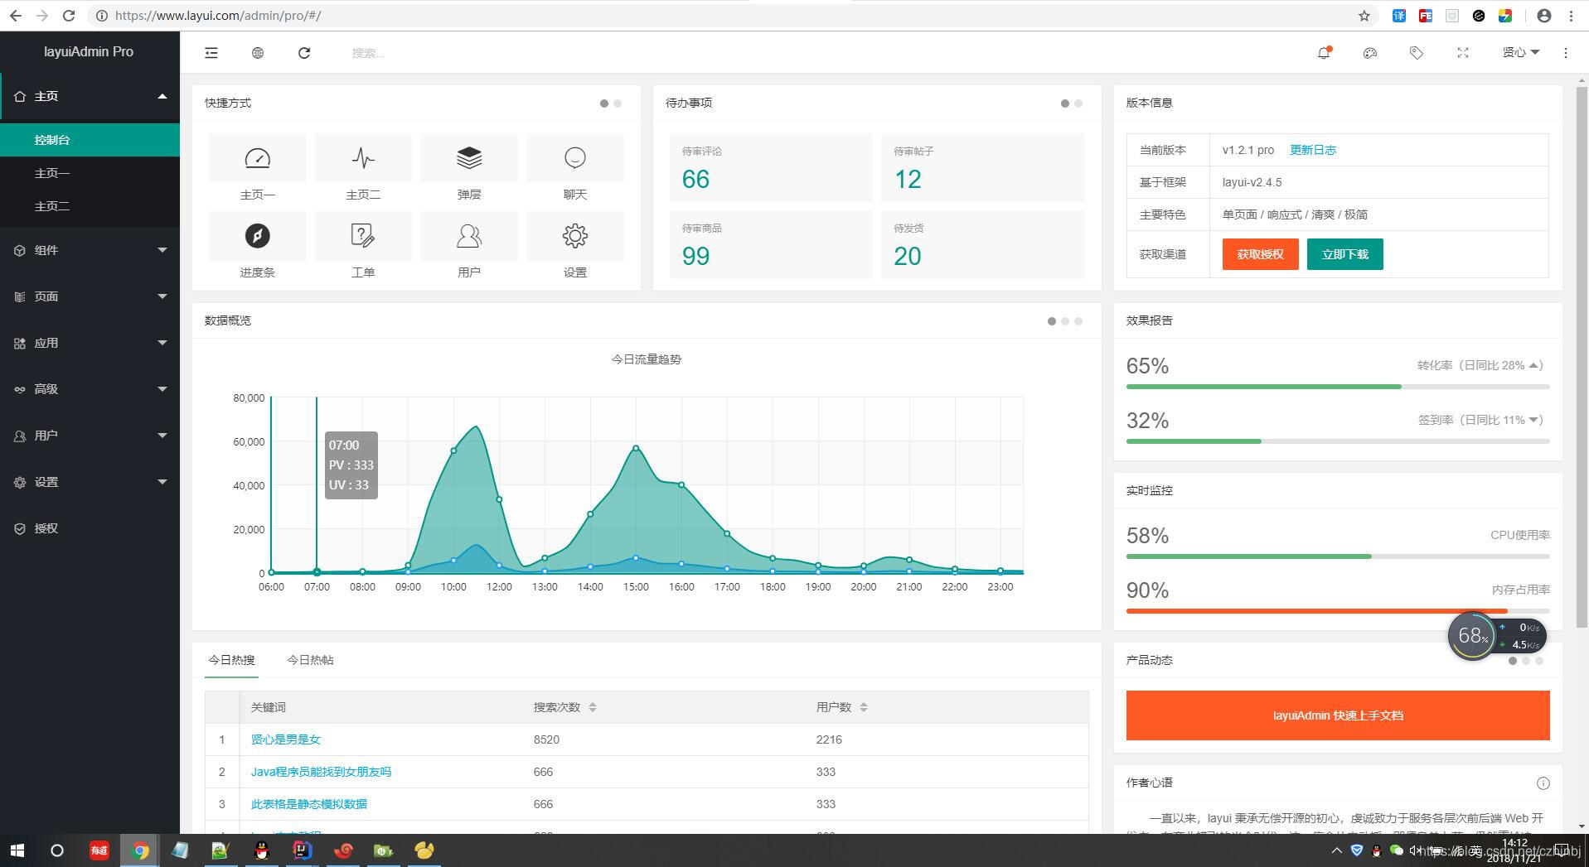Open the 主页一 dashboard shortcut icon
Viewport: 1589px width, 867px height.
(258, 158)
